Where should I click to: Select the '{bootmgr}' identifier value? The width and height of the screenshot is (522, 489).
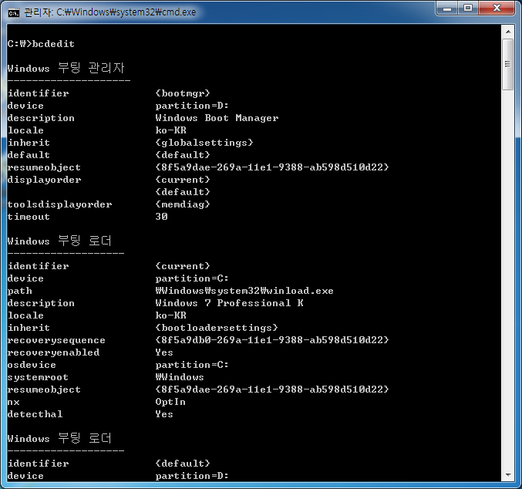click(x=183, y=93)
